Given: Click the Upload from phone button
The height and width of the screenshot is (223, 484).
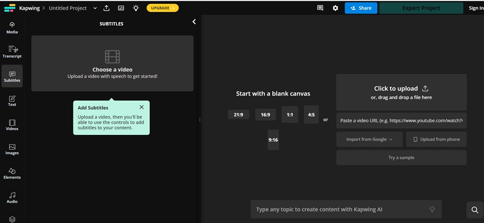Looking at the screenshot, I should (436, 139).
